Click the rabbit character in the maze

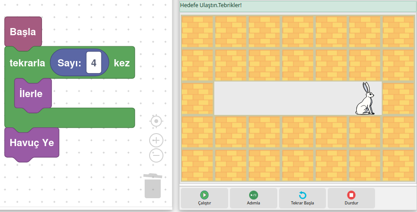365,99
